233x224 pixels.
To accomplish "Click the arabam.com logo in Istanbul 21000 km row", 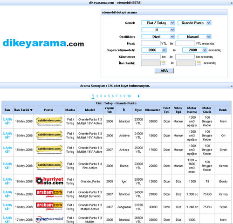I will tap(49, 194).
